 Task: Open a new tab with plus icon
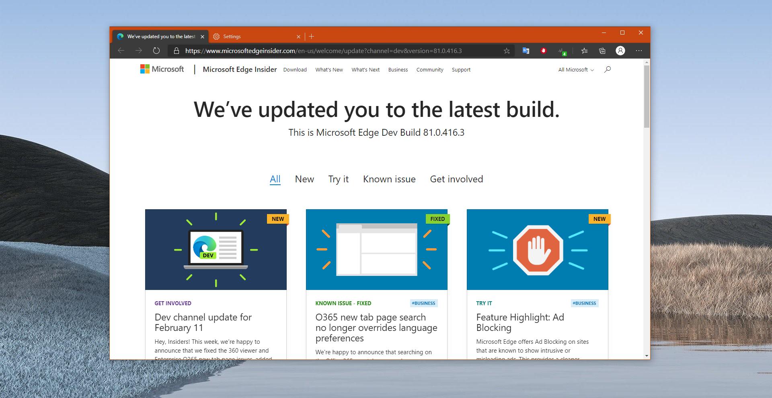pos(311,37)
